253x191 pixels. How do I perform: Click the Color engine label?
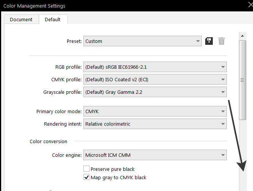67,155
